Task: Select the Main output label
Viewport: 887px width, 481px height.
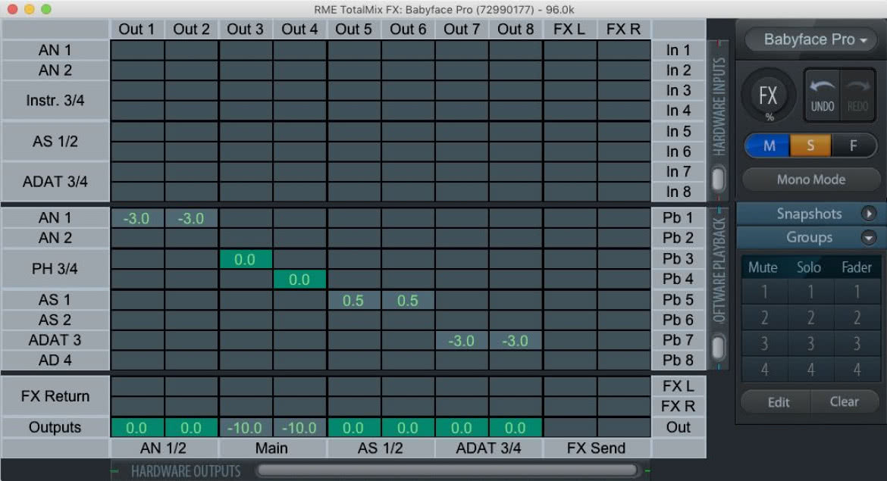Action: point(271,448)
